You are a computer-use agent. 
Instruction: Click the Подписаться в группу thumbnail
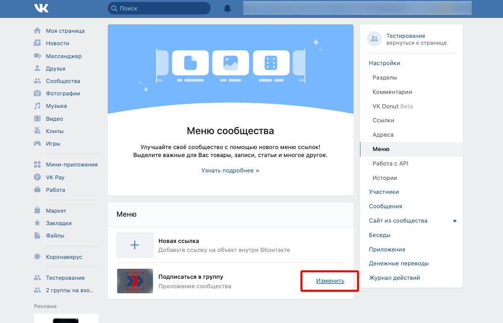point(135,281)
